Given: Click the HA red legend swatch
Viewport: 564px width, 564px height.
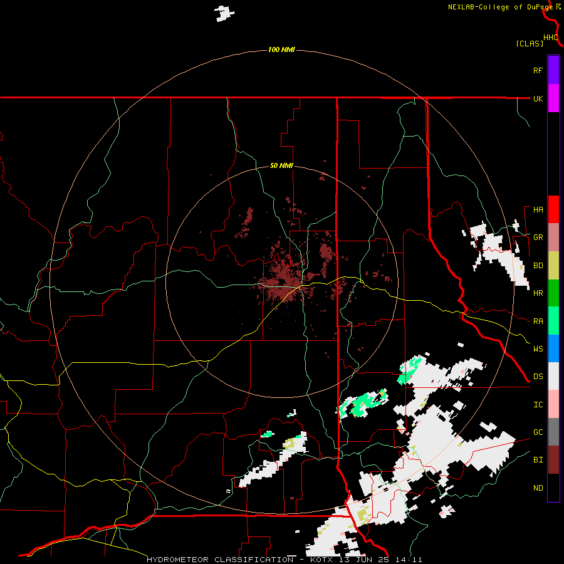Looking at the screenshot, I should click(x=553, y=209).
